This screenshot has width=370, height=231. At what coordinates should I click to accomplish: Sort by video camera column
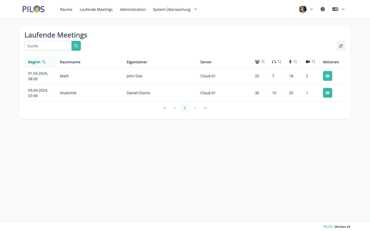coord(310,62)
